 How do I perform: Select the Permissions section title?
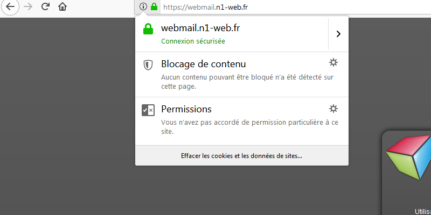(186, 109)
